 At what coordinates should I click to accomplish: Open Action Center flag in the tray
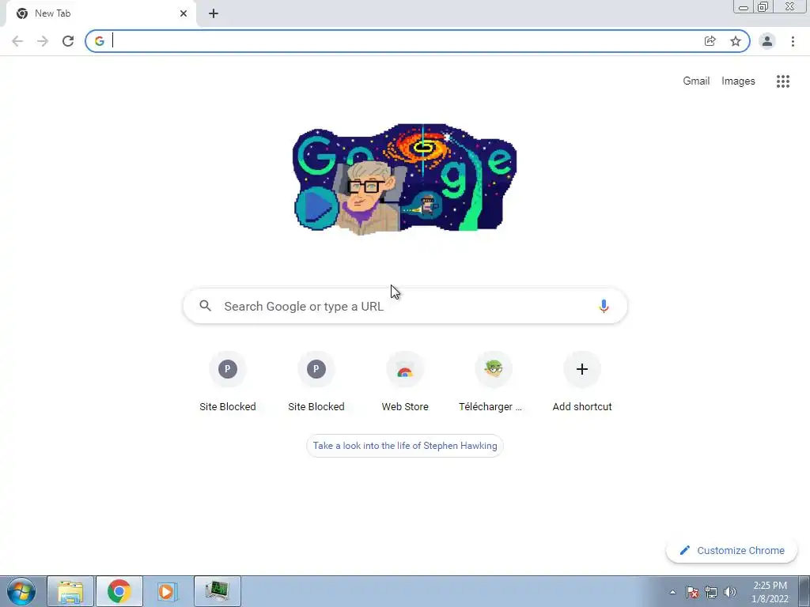pos(692,593)
